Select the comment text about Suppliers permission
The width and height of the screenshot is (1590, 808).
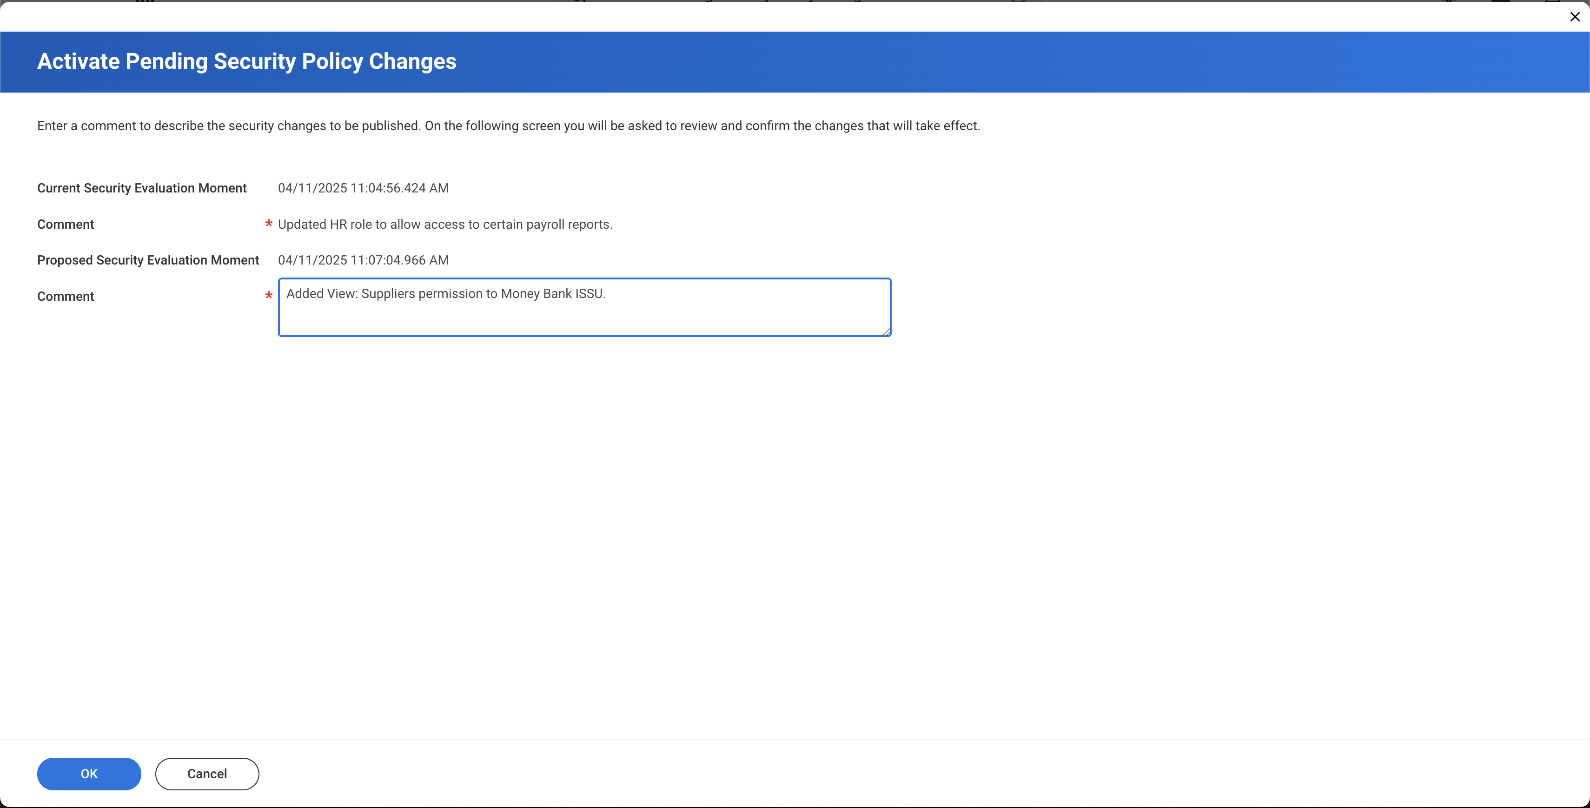tap(446, 293)
